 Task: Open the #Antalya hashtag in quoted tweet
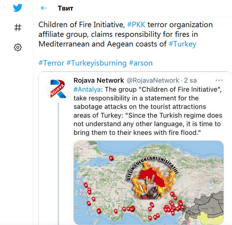87,89
